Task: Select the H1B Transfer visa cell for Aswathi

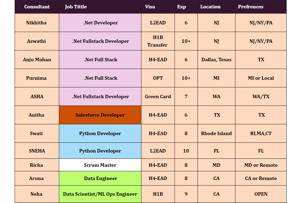Action: point(157,41)
